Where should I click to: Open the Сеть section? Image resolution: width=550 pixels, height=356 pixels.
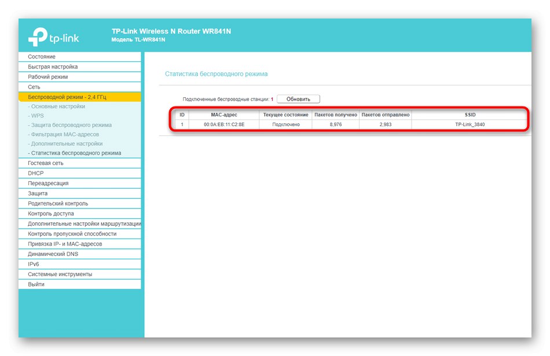click(x=80, y=87)
